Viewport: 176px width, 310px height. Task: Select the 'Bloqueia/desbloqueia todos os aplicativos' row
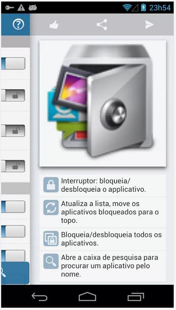(103, 239)
